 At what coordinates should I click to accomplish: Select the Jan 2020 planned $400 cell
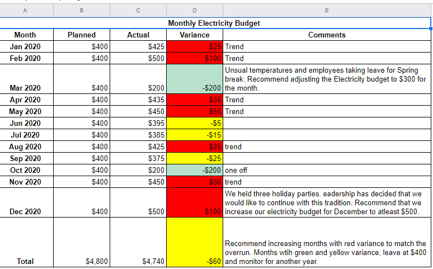pos(82,46)
